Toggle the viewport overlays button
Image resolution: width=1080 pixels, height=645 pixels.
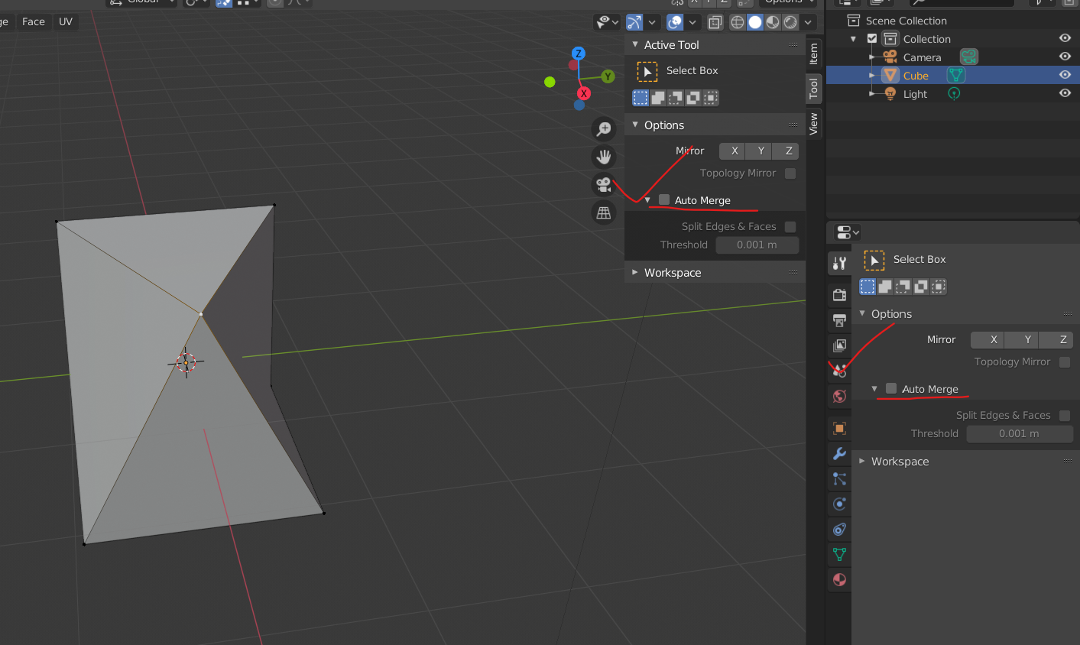pos(675,22)
